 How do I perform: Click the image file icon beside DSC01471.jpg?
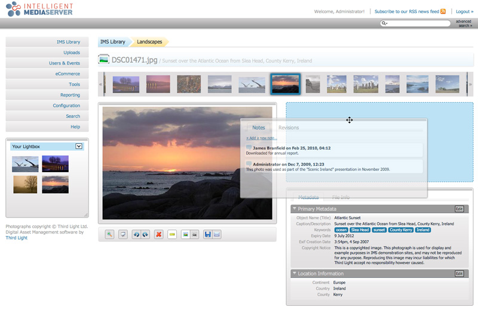(x=103, y=59)
